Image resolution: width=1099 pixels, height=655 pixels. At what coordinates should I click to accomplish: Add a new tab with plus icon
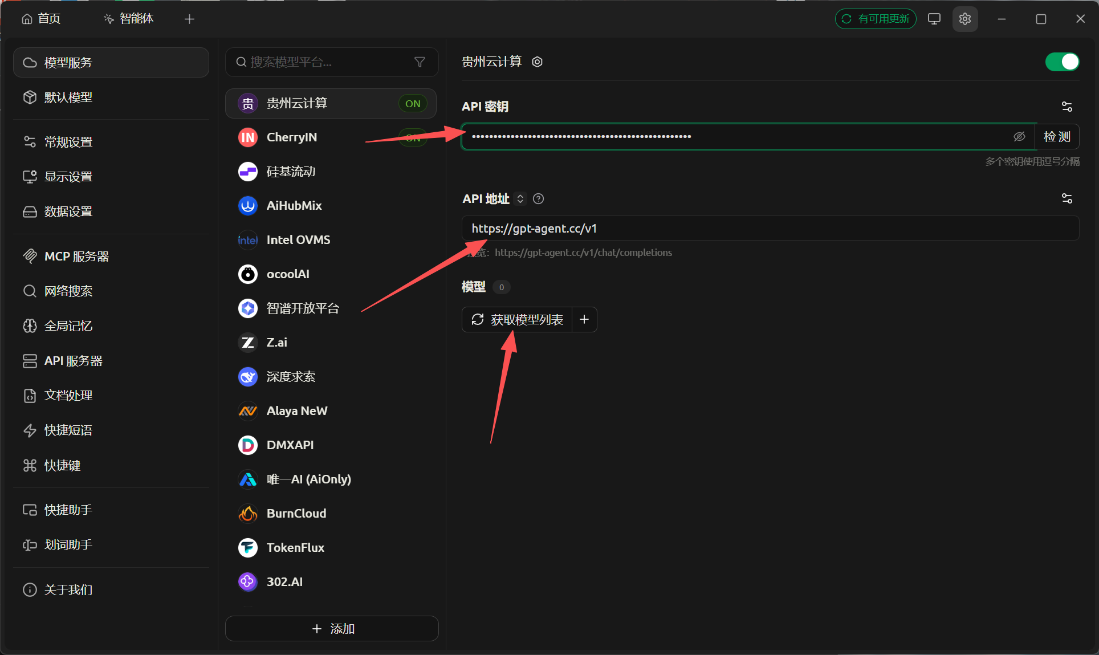pyautogui.click(x=190, y=19)
